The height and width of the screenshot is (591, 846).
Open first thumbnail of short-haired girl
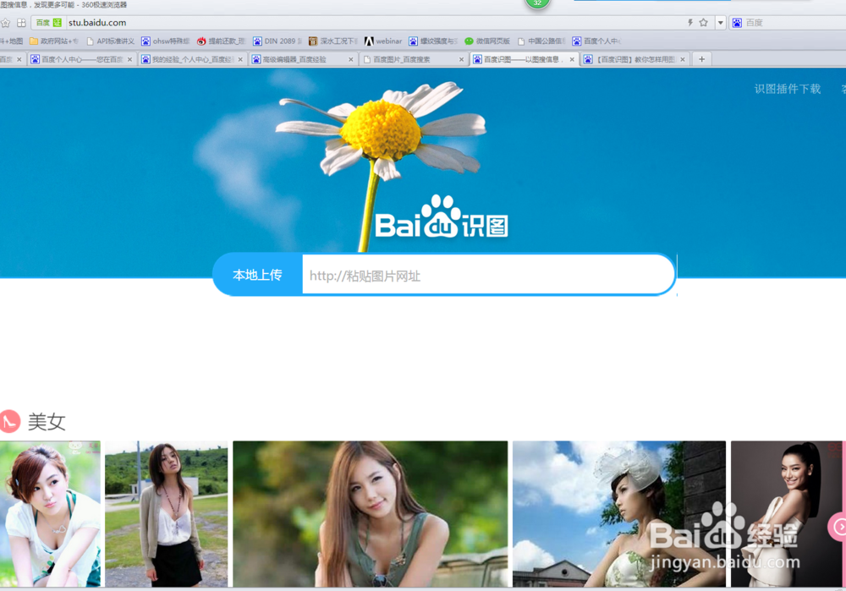(x=50, y=514)
